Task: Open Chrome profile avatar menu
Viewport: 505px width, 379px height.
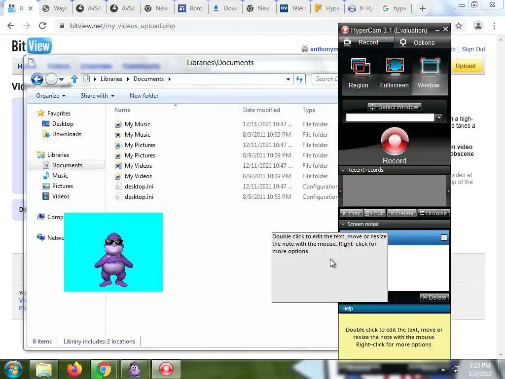Action: click(478, 26)
